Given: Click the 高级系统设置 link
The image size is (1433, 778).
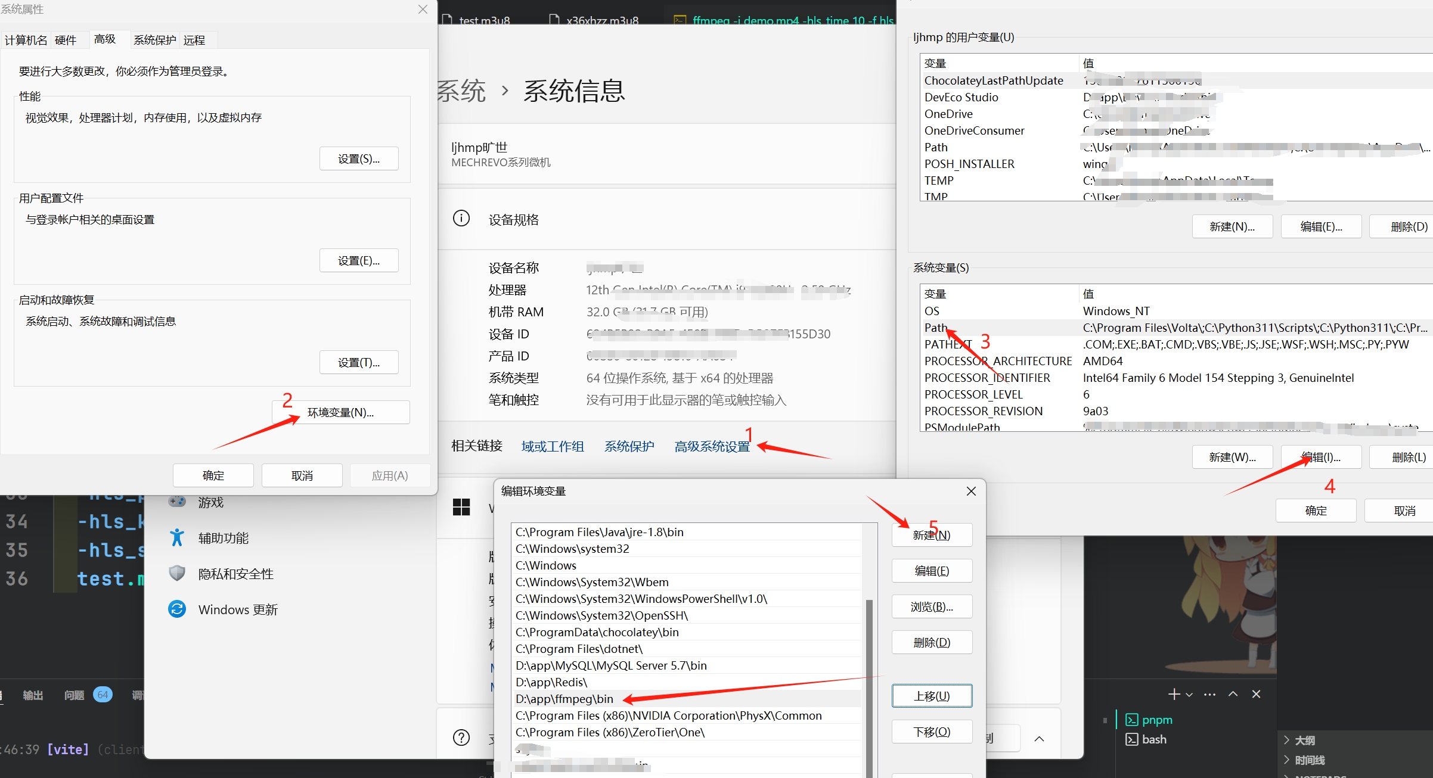Looking at the screenshot, I should point(712,446).
